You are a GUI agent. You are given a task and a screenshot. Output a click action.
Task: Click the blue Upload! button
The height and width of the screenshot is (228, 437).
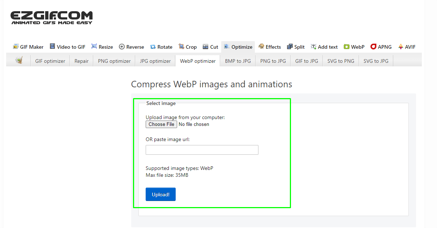click(160, 194)
